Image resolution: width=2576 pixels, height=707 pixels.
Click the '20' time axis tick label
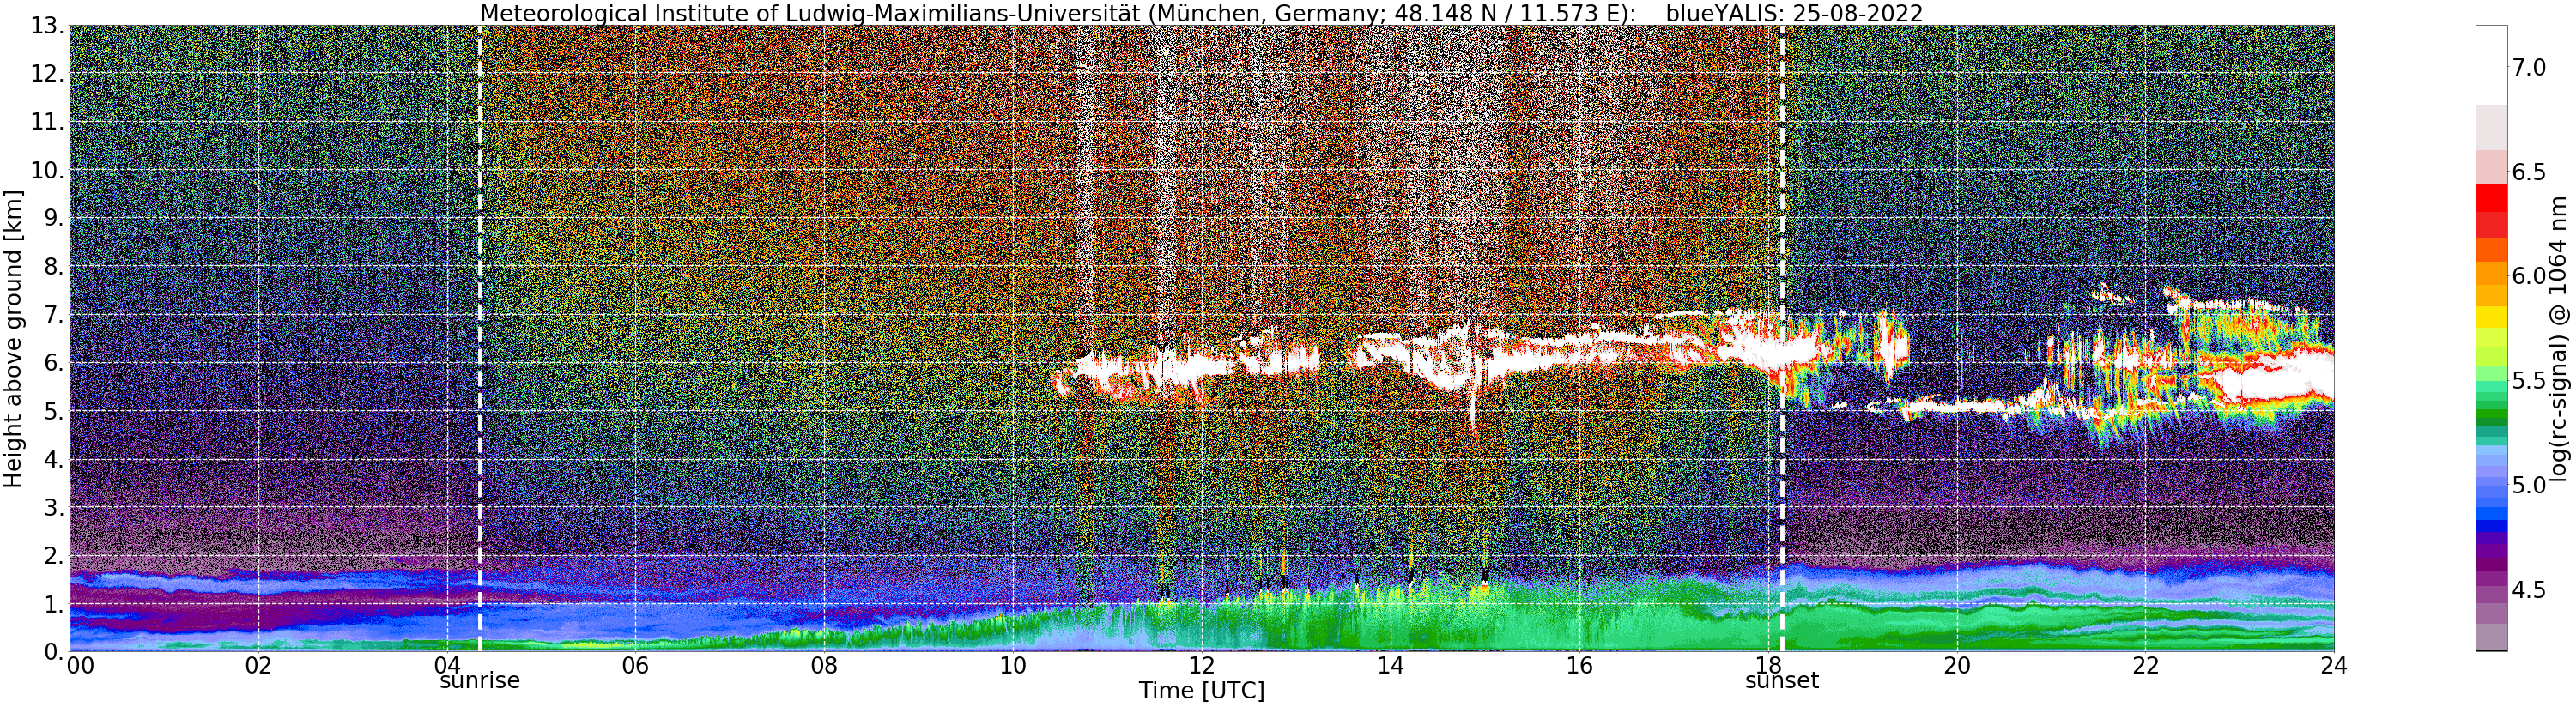[1957, 666]
